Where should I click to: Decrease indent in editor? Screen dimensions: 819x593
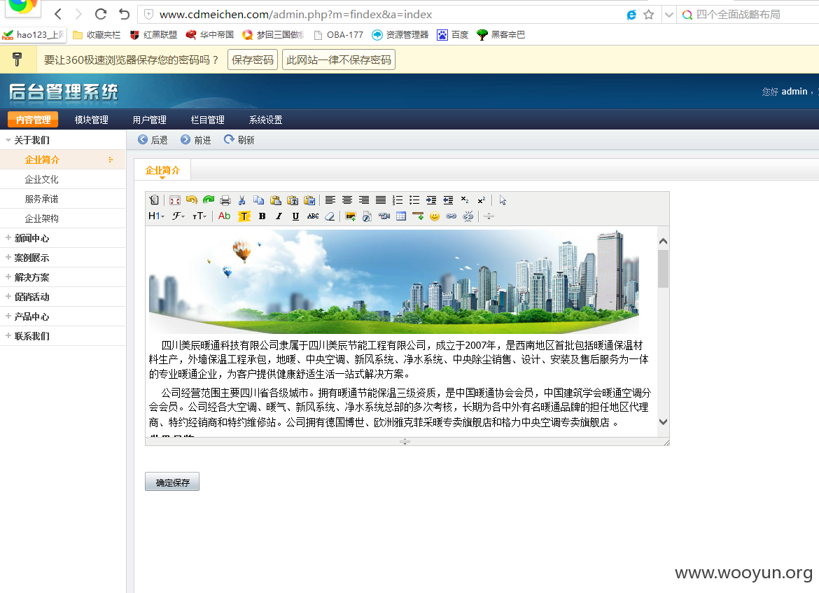[448, 200]
